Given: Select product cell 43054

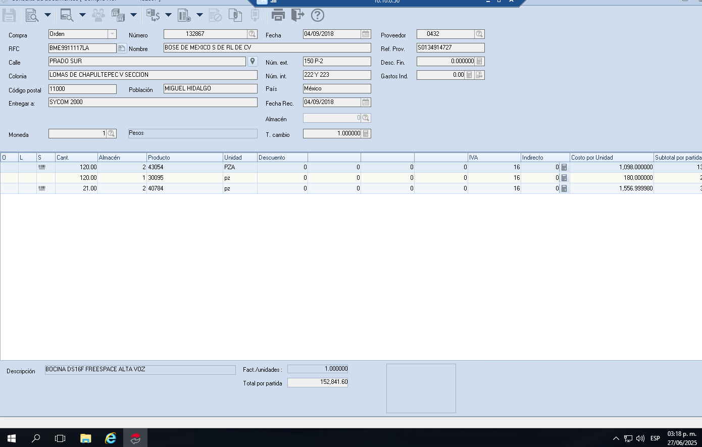Looking at the screenshot, I should click(184, 167).
